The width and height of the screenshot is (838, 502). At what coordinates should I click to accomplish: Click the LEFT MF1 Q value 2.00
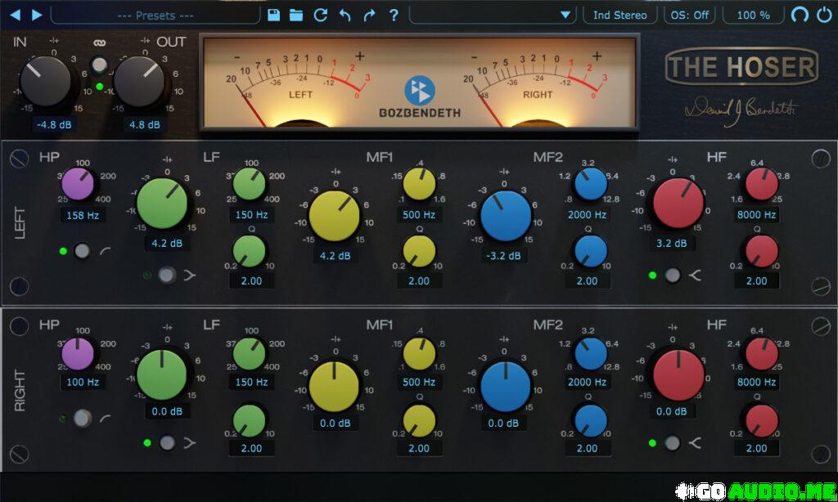point(419,280)
